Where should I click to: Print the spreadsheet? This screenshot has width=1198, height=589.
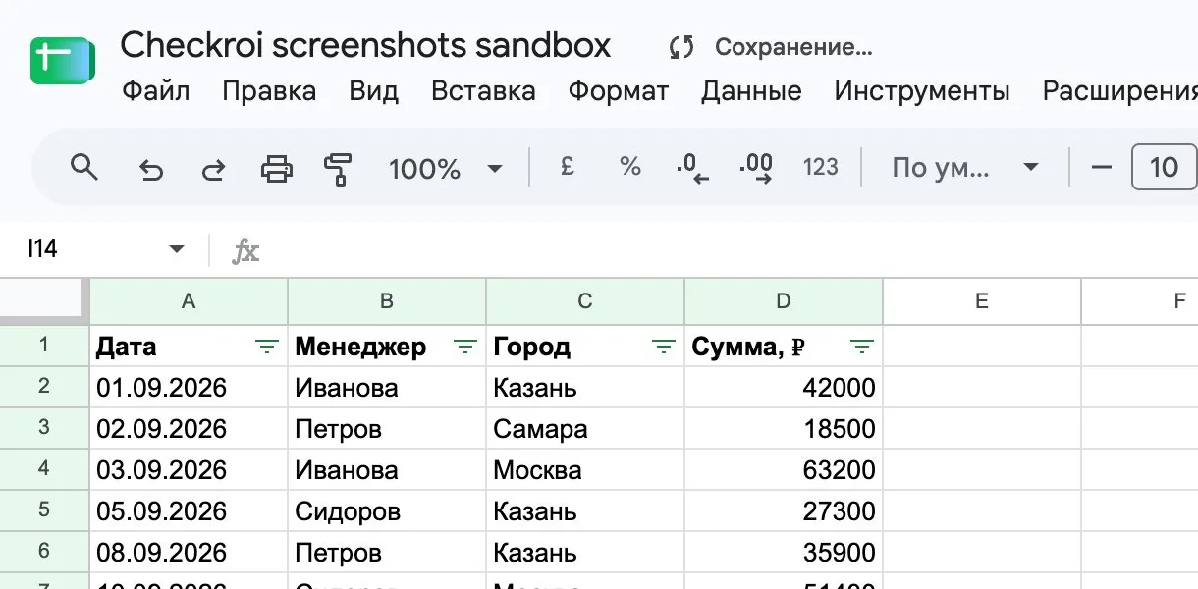(276, 169)
